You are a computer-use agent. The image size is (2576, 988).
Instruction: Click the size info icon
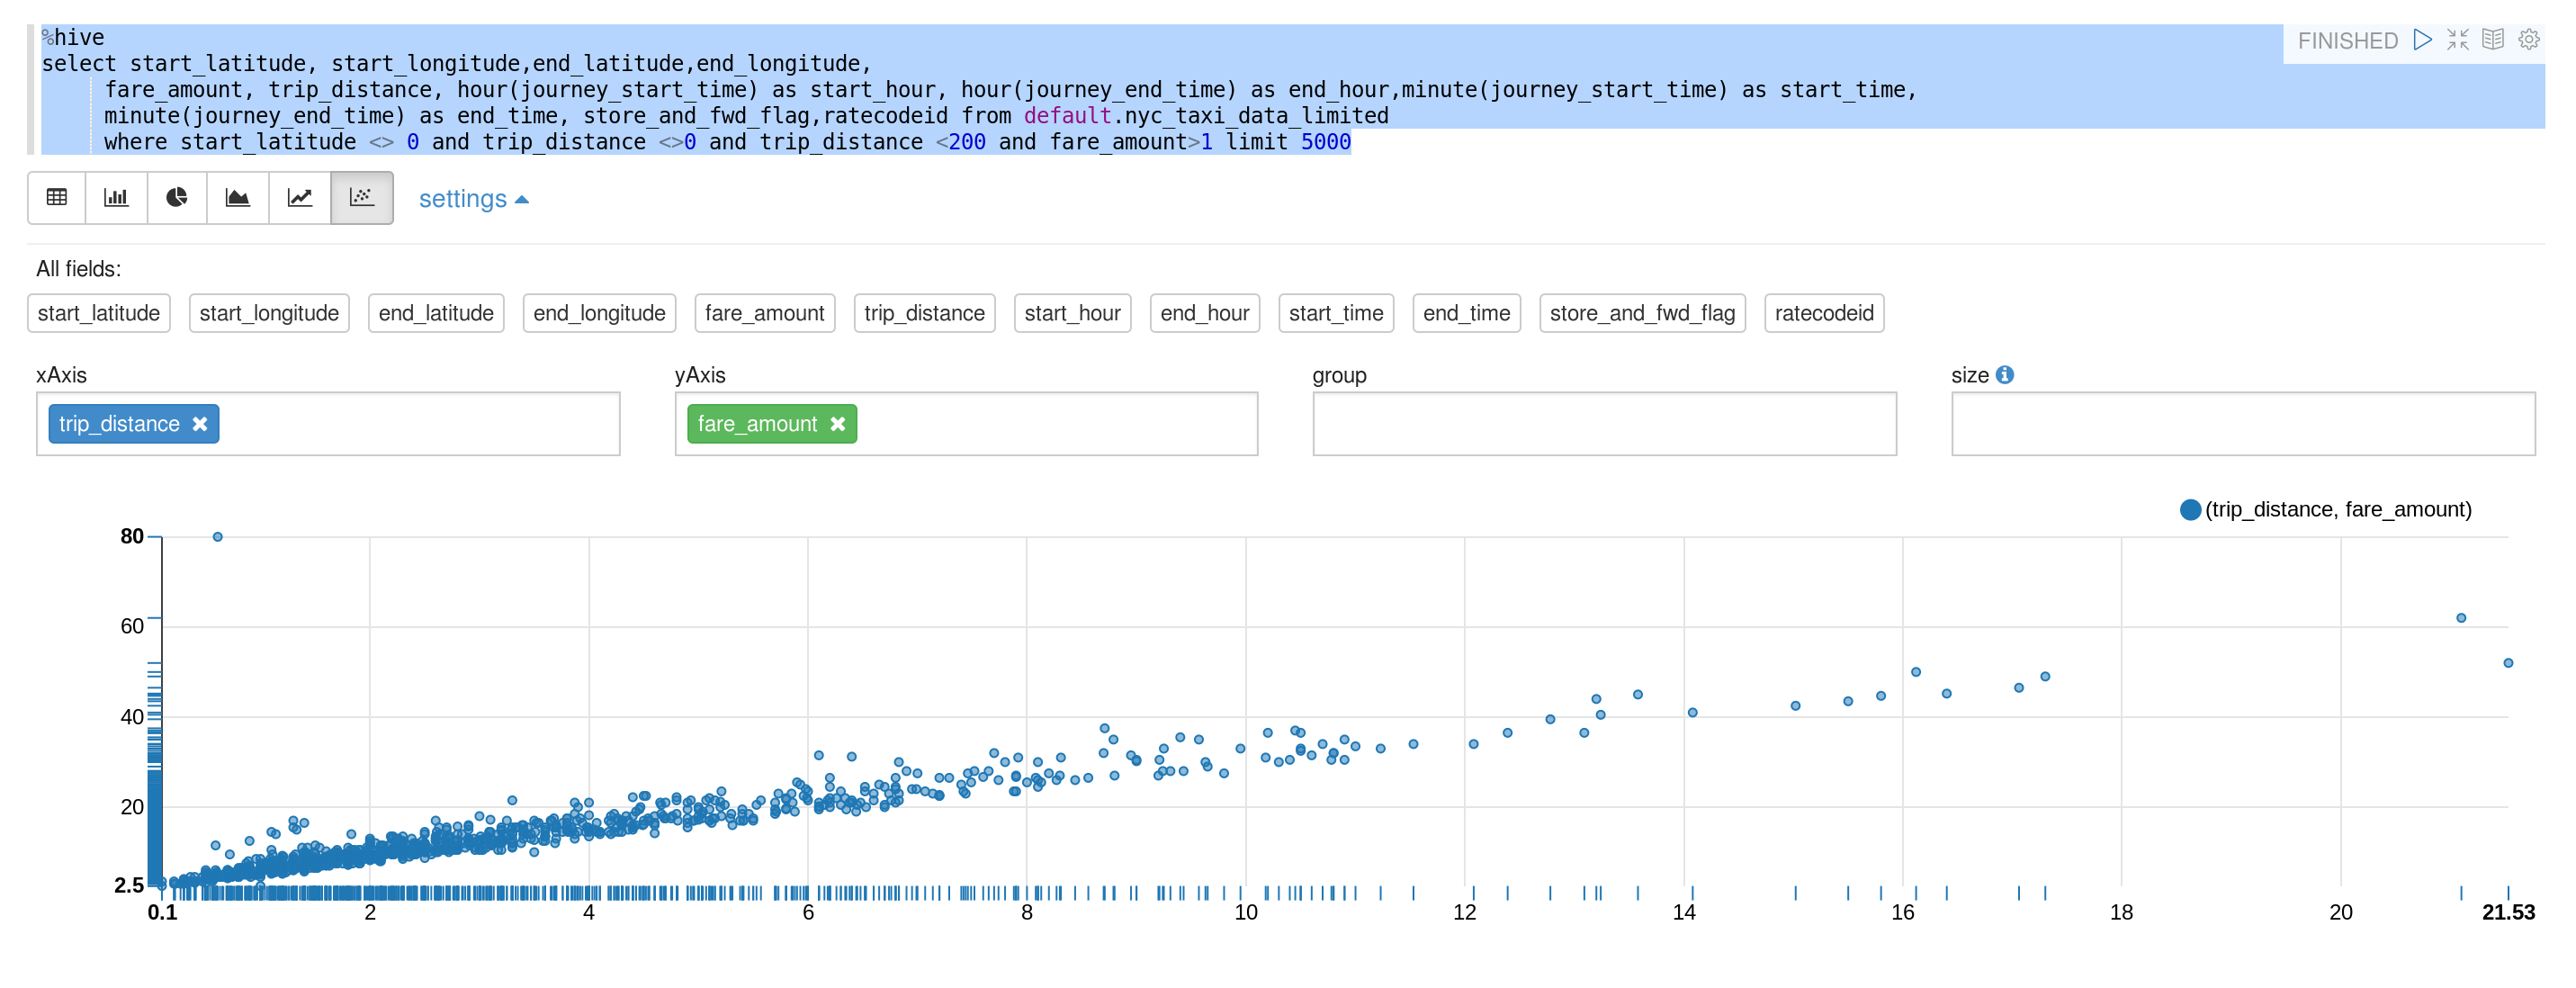pyautogui.click(x=2004, y=374)
